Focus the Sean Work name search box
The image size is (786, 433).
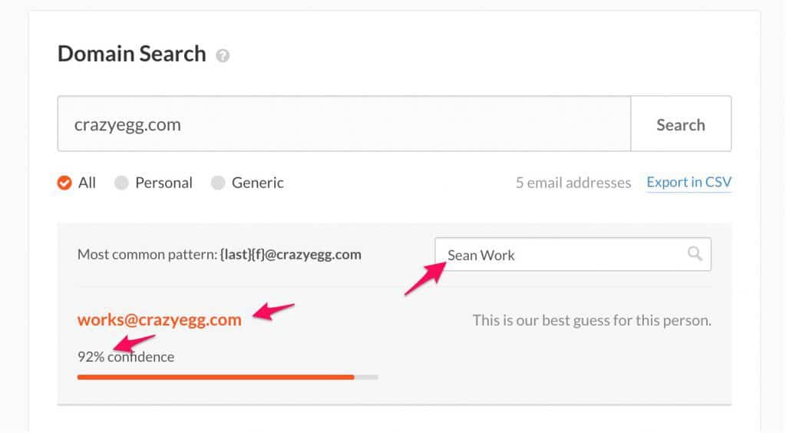pos(560,254)
